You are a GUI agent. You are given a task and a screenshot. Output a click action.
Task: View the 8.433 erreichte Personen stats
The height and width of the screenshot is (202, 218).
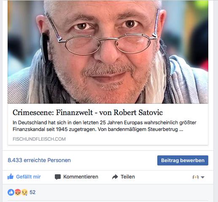39,160
